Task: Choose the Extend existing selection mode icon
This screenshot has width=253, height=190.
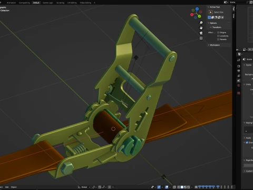Action: point(212,17)
